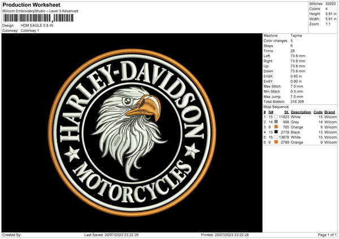Viewport: 339px width, 239px height.
Task: Click the grey swatch in stop row 2
Action: [x=276, y=122]
